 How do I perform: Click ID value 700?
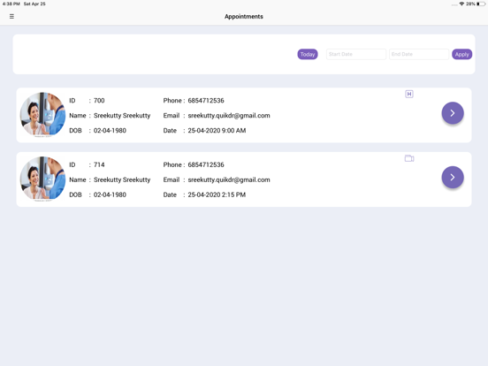tap(99, 101)
